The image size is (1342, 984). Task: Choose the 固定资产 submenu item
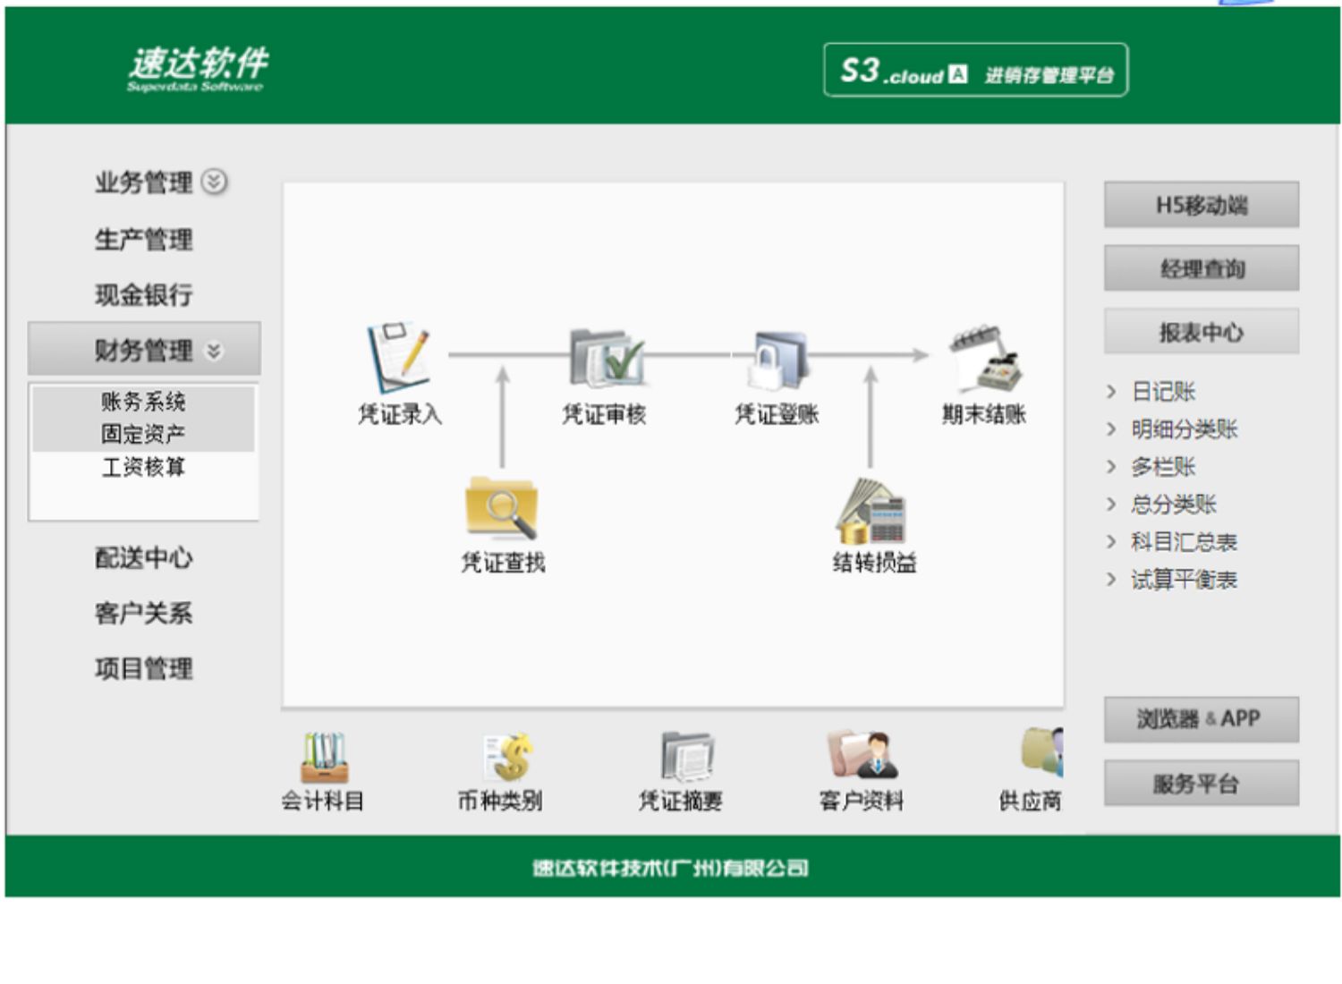click(143, 435)
